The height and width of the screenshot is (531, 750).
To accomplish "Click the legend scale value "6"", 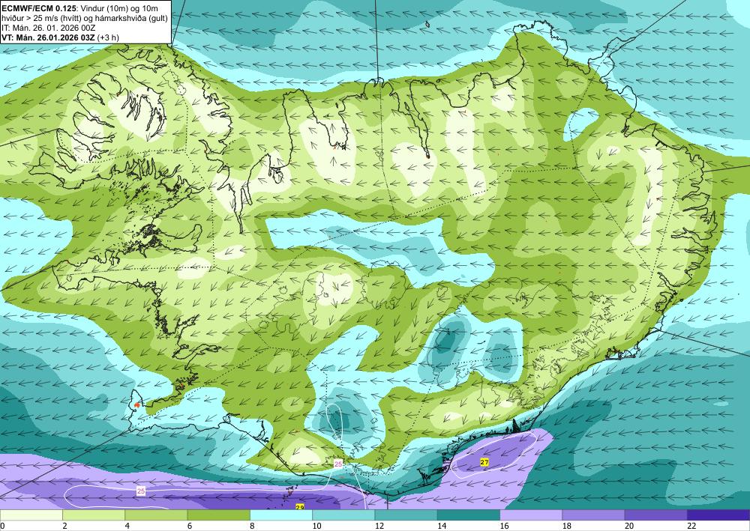I will coord(190,526).
